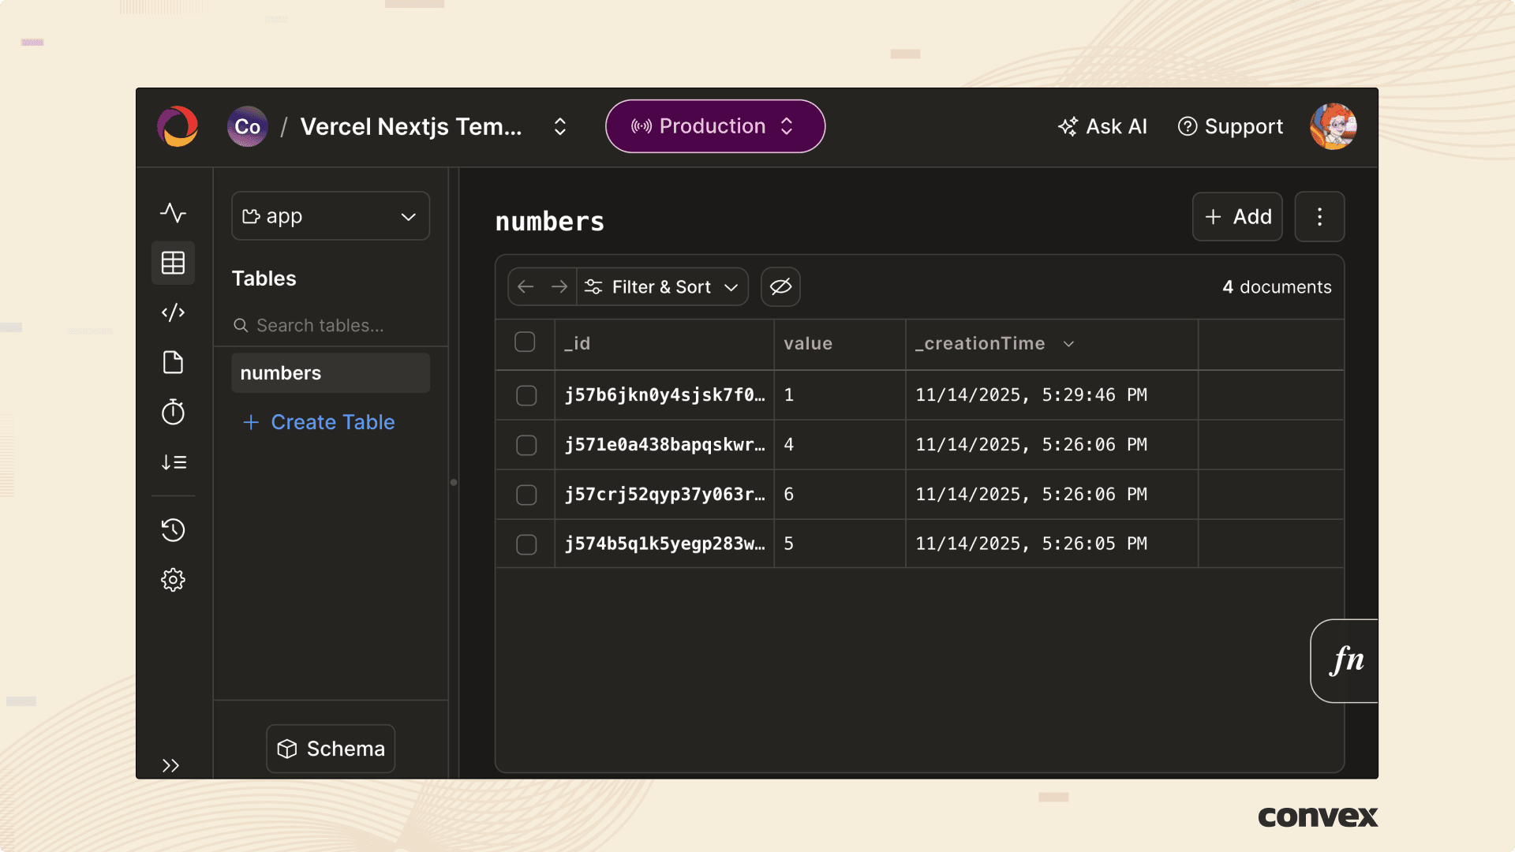
Task: Open the Functions code icon in sidebar
Action: (173, 312)
